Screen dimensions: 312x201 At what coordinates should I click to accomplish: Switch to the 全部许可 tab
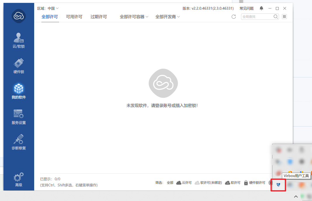tap(50, 17)
